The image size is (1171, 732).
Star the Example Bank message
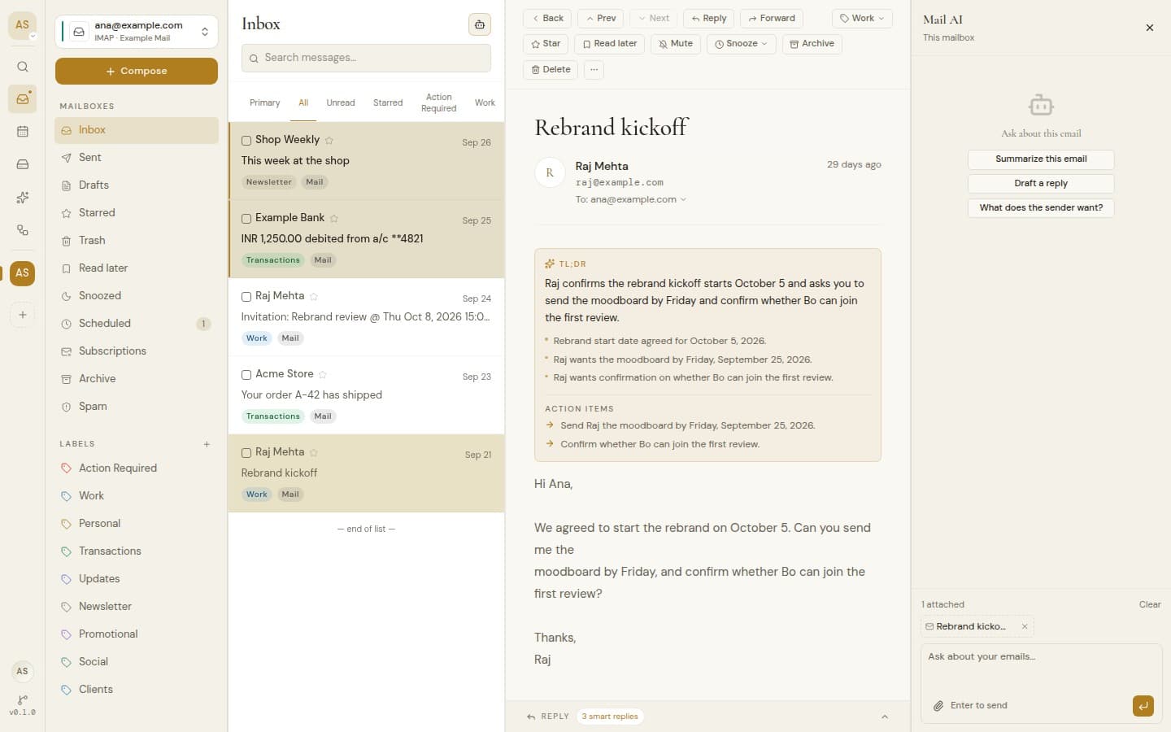pyautogui.click(x=334, y=218)
